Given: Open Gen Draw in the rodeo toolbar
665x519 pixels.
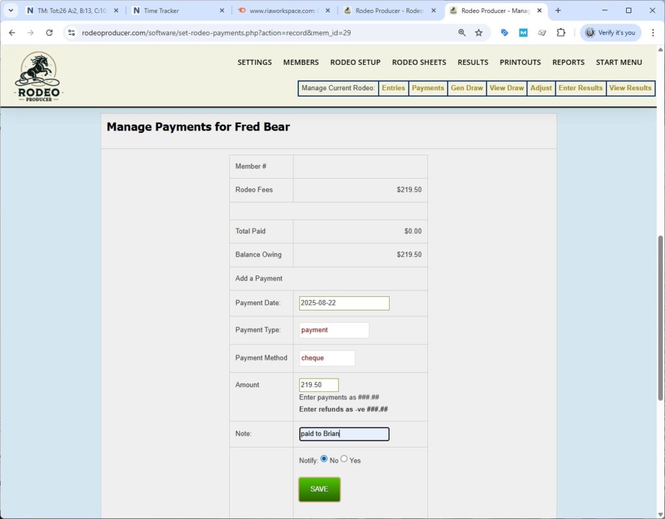Looking at the screenshot, I should point(466,88).
